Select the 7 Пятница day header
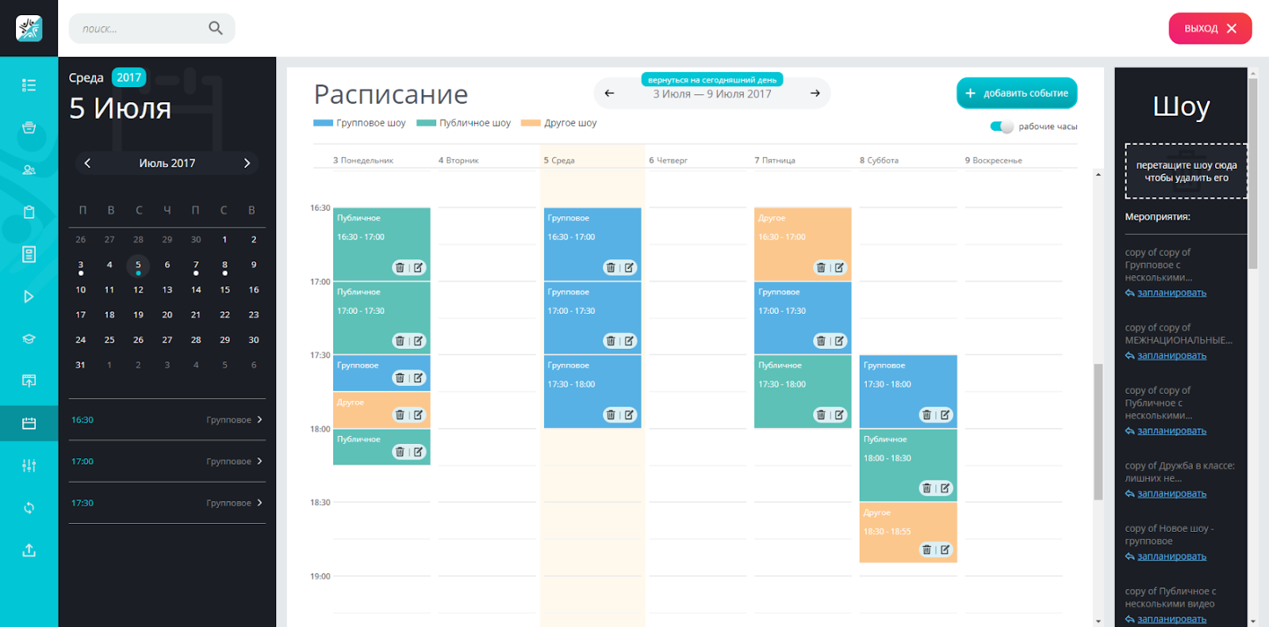 (x=775, y=160)
